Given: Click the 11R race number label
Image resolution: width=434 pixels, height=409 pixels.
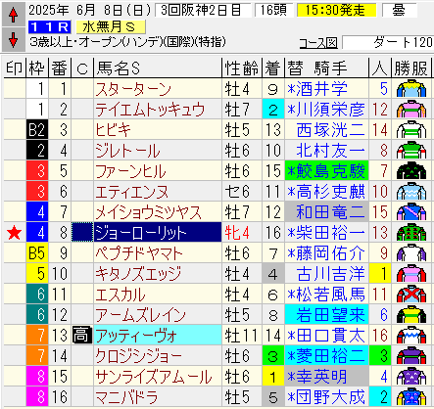Looking at the screenshot, I should point(50,27).
